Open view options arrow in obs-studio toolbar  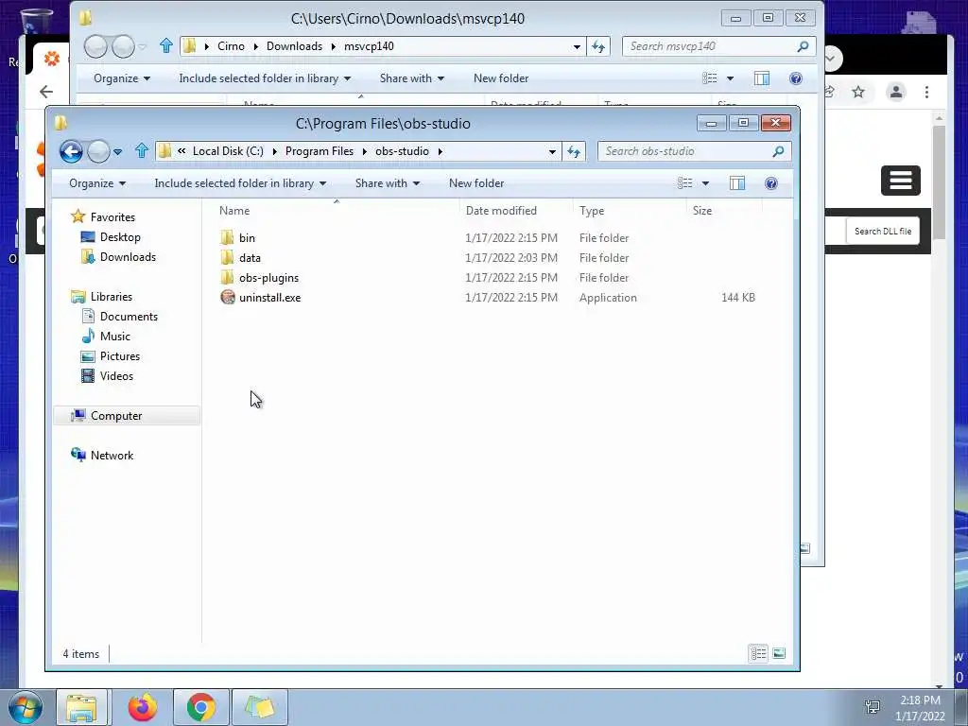(705, 183)
